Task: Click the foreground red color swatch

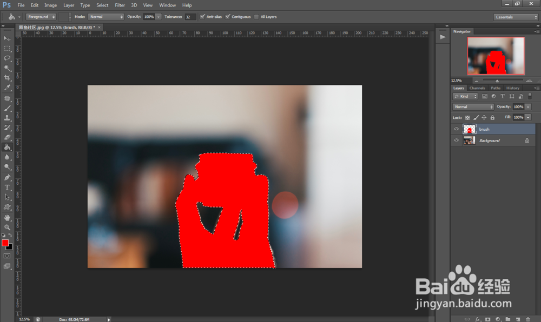Action: [5, 243]
